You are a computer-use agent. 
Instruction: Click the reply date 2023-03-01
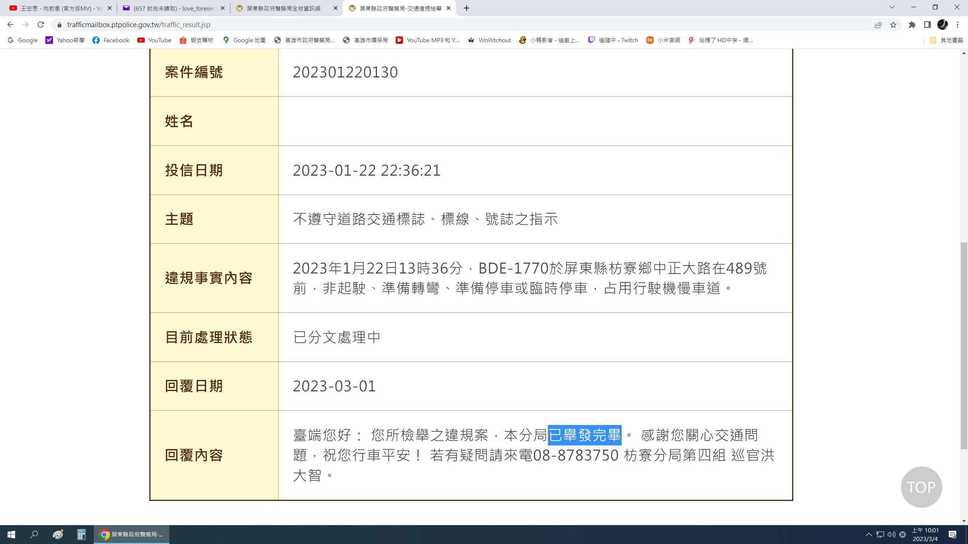(334, 386)
